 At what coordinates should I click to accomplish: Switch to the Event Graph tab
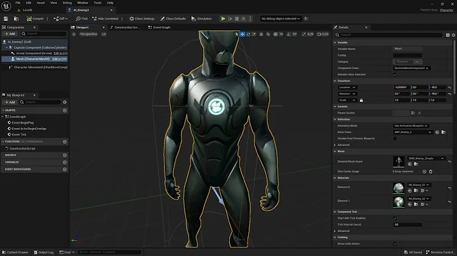(x=159, y=27)
